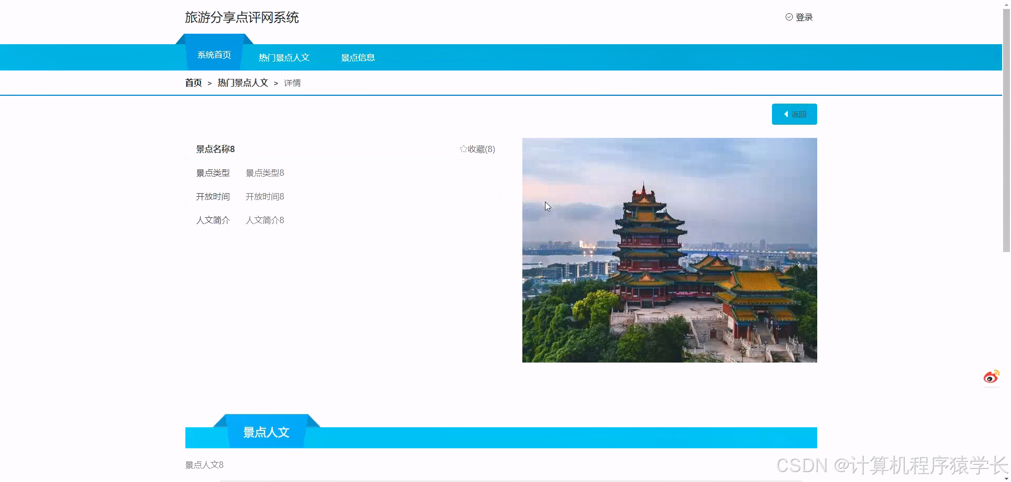Image resolution: width=1011 pixels, height=482 pixels.
Task: Click the next-image arrow on the photo carousel
Action: coord(799,263)
